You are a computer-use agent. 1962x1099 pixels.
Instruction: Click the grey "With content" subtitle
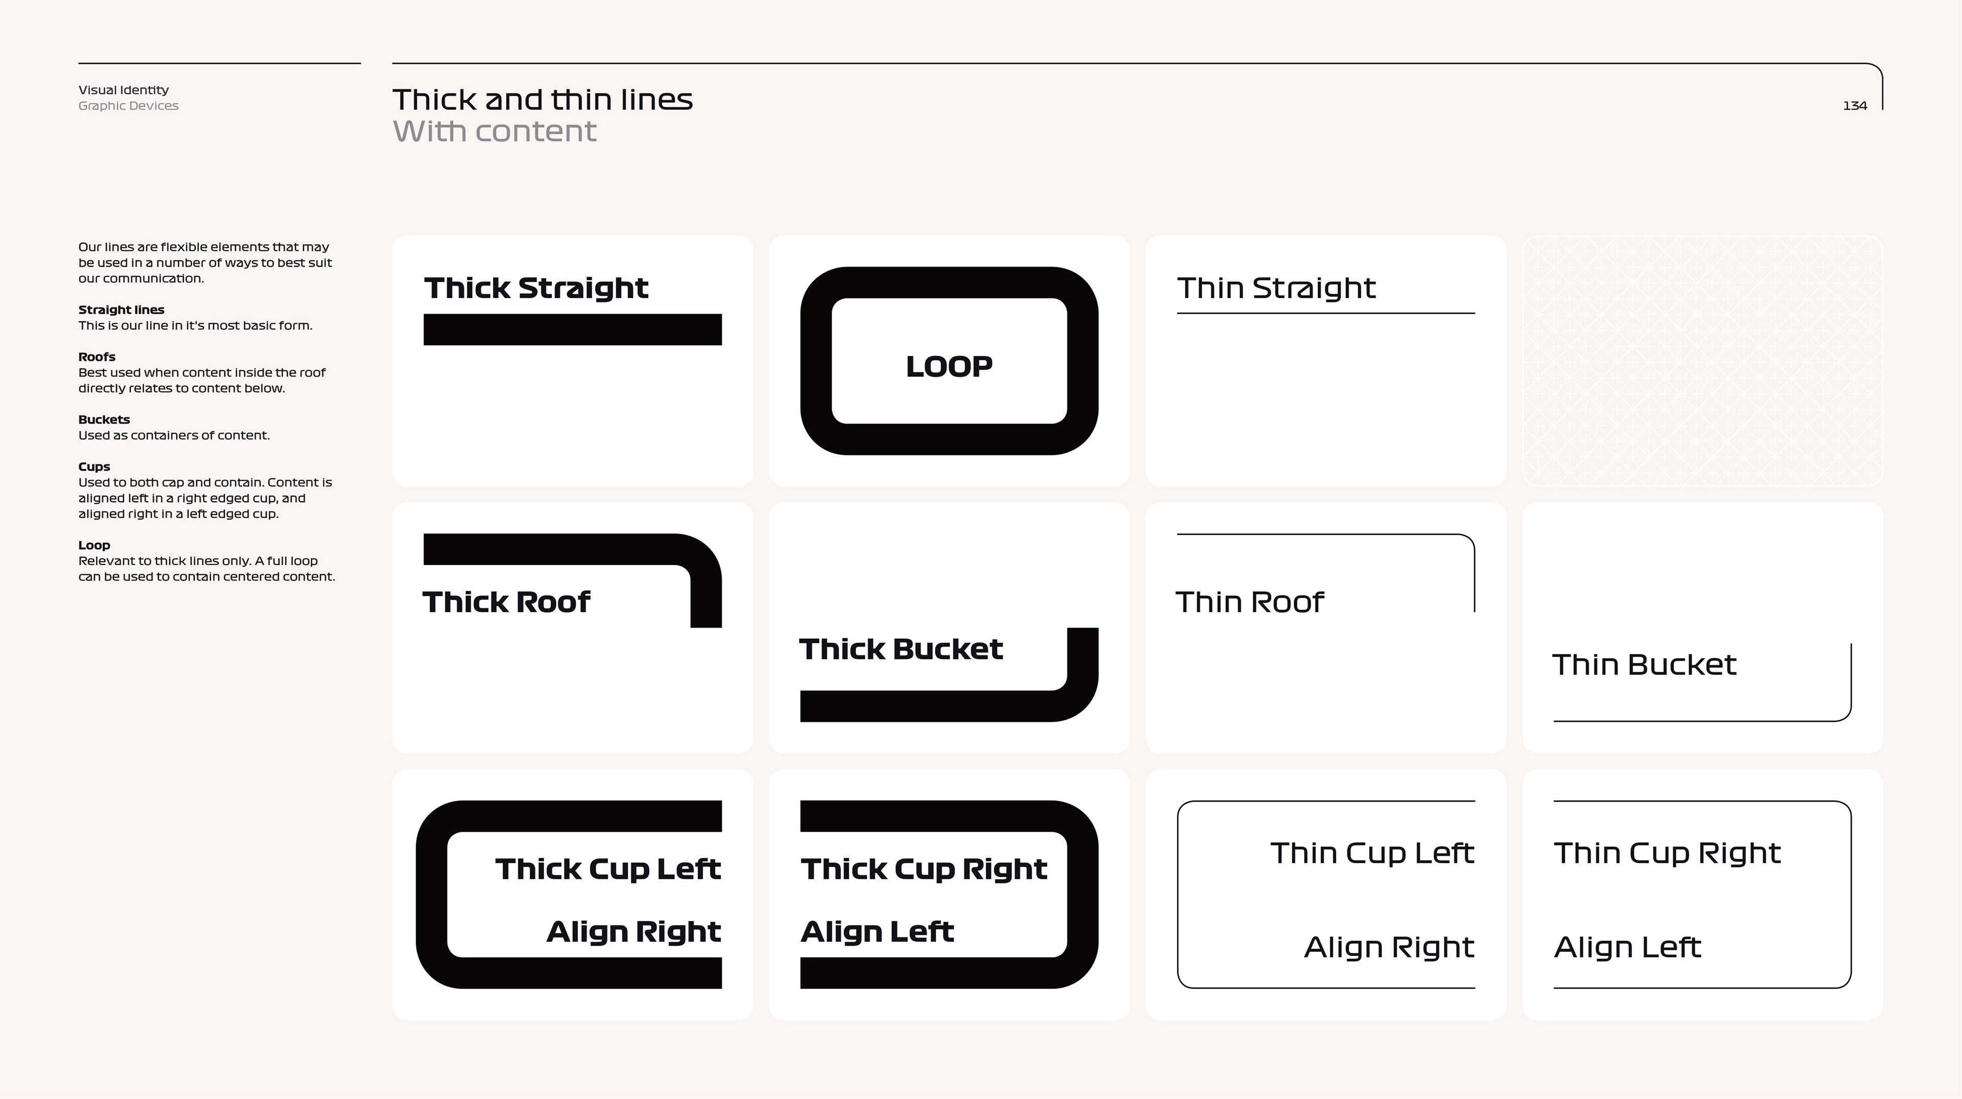point(494,131)
